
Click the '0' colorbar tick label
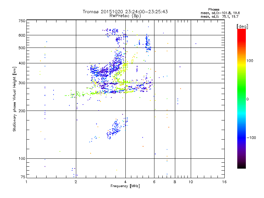(247, 99)
